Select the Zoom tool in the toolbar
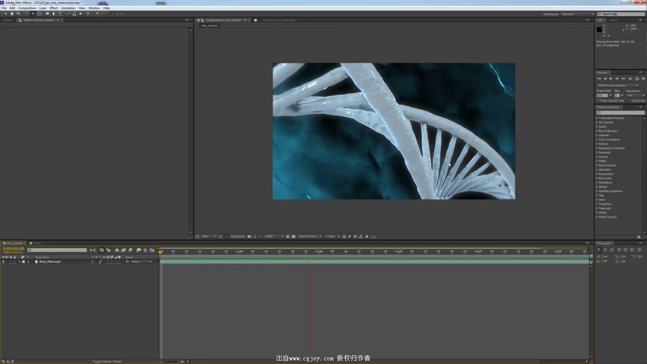 click(19, 14)
